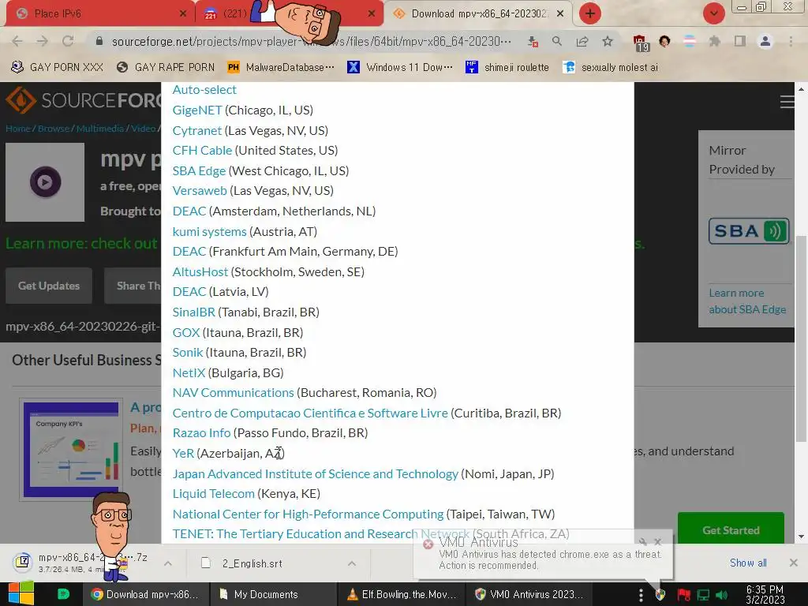Image resolution: width=808 pixels, height=606 pixels.
Task: Select the Cytranet Las Vegas mirror
Action: 197,130
